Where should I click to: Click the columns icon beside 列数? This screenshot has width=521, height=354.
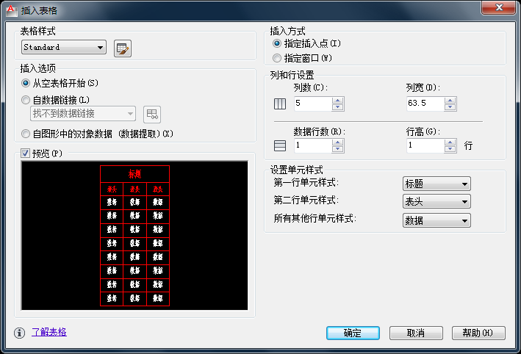point(280,104)
